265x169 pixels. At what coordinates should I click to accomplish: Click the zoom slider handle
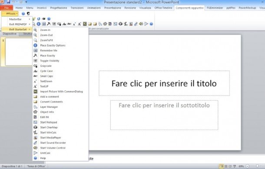point(257,166)
